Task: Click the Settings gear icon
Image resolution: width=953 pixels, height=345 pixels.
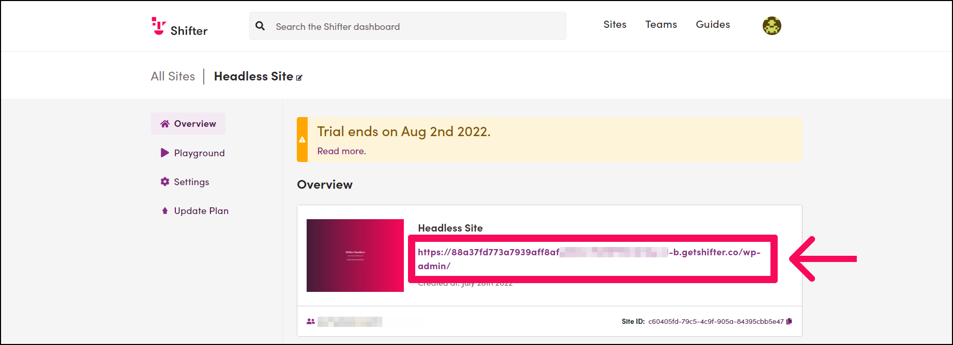Action: pyautogui.click(x=165, y=182)
